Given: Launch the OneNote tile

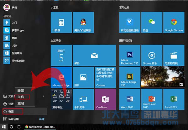Looking at the screenshot, I should [105, 99].
